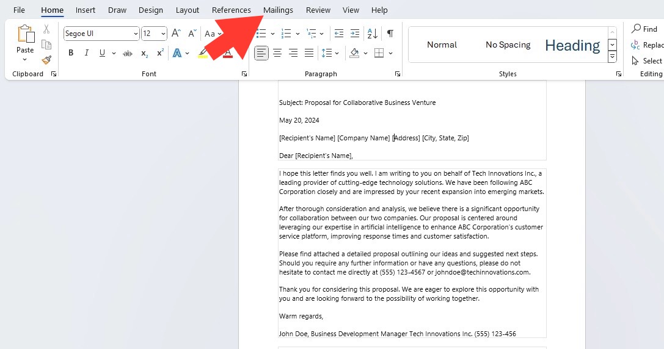The height and width of the screenshot is (349, 664).
Task: Align paragraph text to right
Action: 293,53
